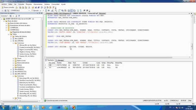Click the Design Query in Editor icon
The height and width of the screenshot is (110, 196).
coord(52,10)
